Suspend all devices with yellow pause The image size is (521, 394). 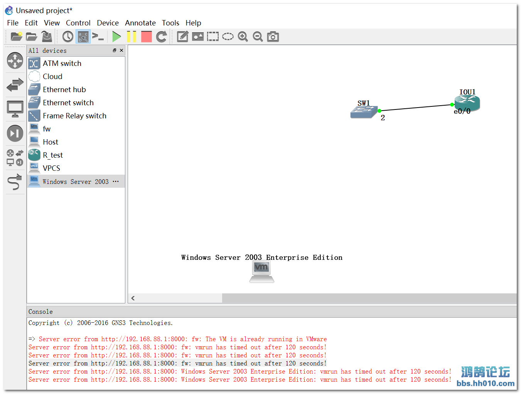(x=132, y=37)
